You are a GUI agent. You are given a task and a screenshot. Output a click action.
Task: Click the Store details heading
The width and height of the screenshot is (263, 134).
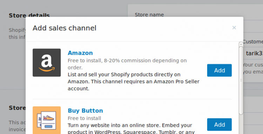click(x=29, y=15)
